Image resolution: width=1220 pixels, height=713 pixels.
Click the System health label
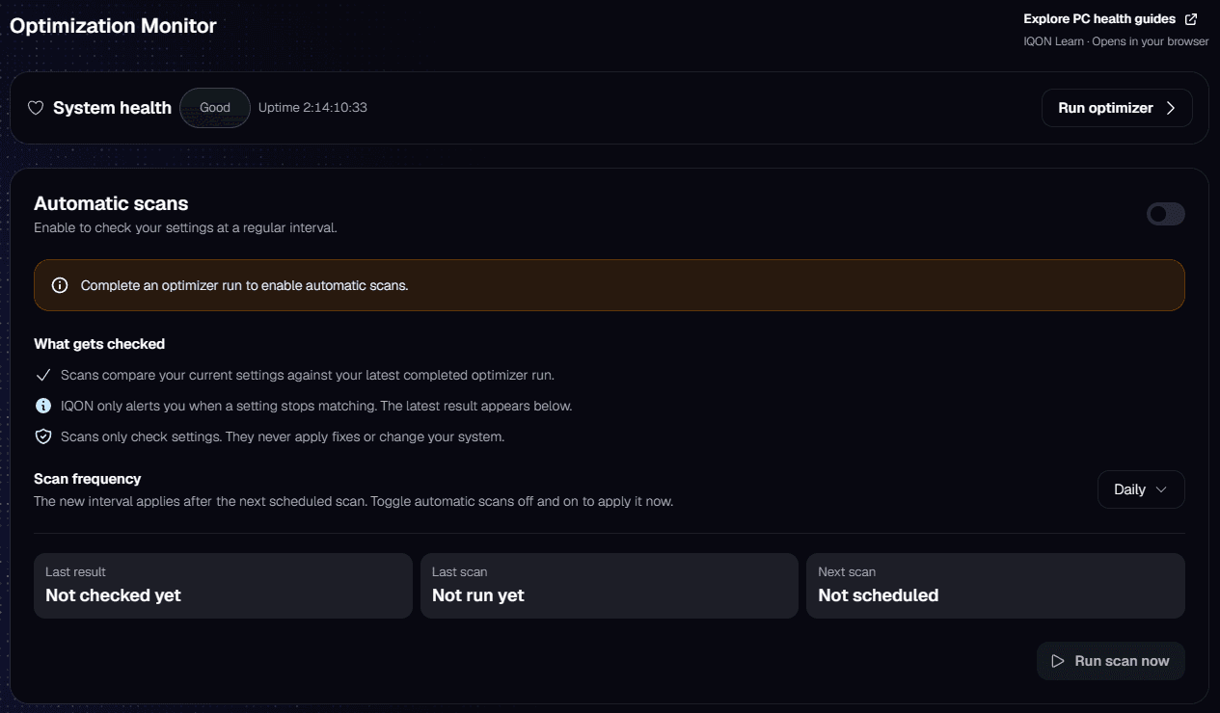pyautogui.click(x=112, y=108)
